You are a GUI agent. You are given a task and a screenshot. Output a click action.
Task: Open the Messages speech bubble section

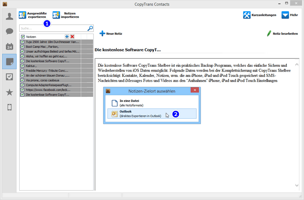tap(9, 31)
